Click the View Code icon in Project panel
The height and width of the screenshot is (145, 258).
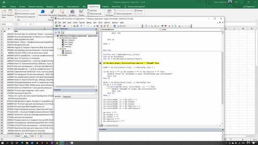[x=56, y=33]
